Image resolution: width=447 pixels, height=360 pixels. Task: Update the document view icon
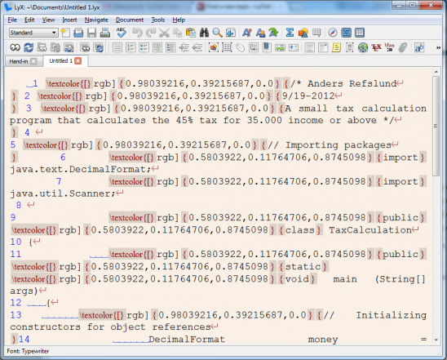tap(29, 47)
